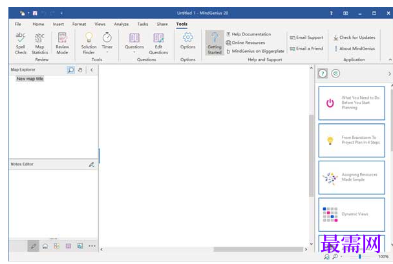
Task: Open Map Statistics
Action: [39, 43]
